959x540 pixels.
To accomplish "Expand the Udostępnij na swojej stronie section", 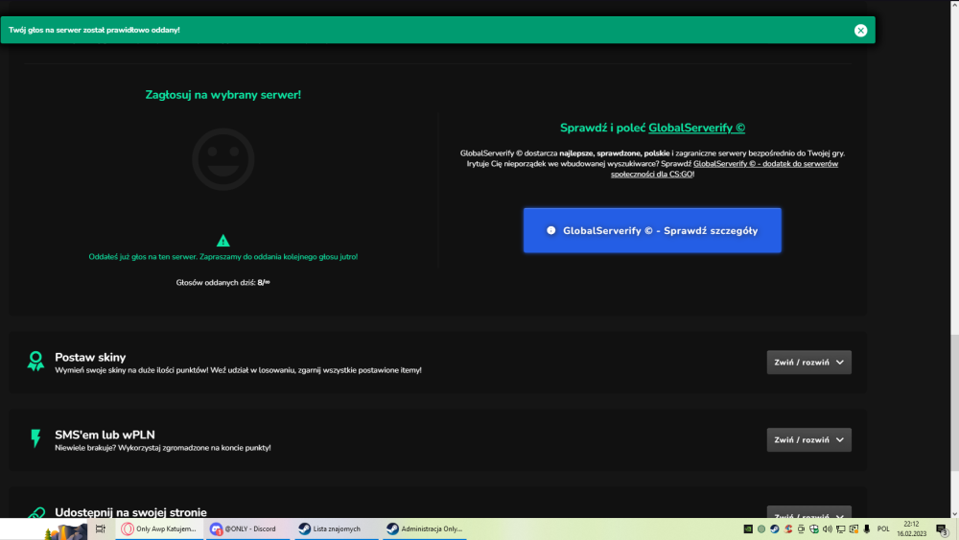I will pos(808,513).
